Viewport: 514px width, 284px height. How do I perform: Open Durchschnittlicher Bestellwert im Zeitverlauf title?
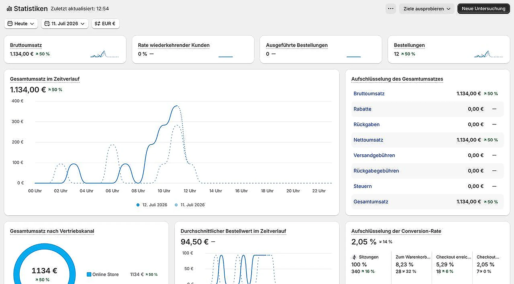pos(233,231)
